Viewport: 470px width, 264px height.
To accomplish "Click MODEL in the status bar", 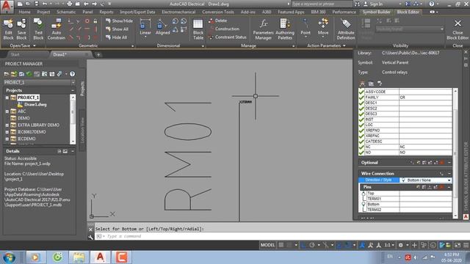I will pyautogui.click(x=267, y=245).
